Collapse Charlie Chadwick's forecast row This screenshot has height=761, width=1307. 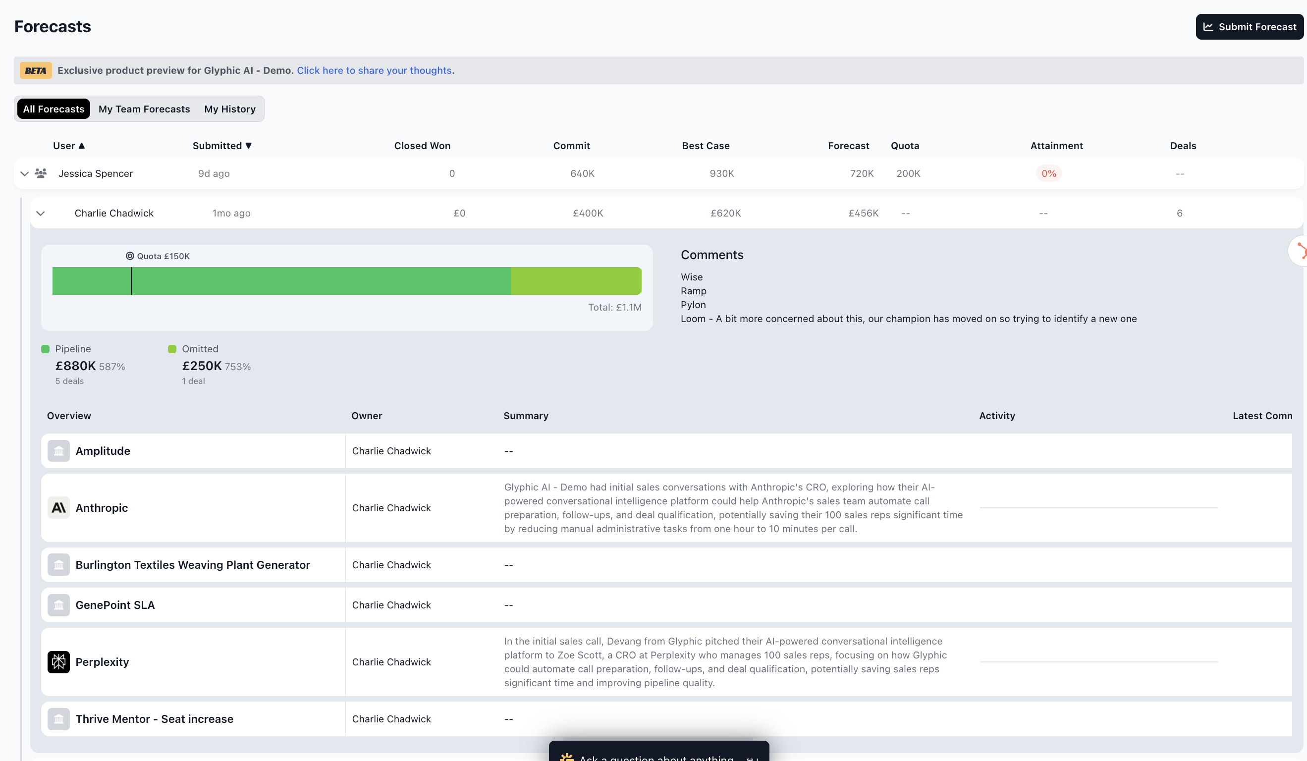(41, 213)
